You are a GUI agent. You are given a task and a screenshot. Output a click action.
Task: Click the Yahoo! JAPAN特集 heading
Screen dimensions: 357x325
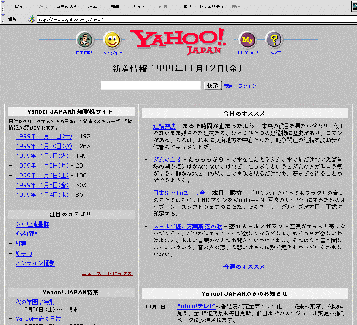point(70,292)
